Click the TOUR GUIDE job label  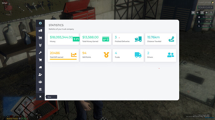point(205,7)
